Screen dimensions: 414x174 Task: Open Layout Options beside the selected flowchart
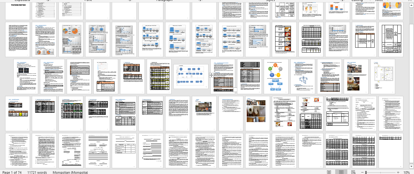coord(212,75)
